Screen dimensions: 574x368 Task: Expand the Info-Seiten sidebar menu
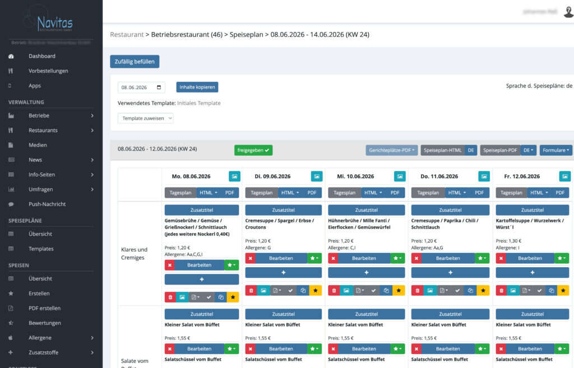click(50, 175)
